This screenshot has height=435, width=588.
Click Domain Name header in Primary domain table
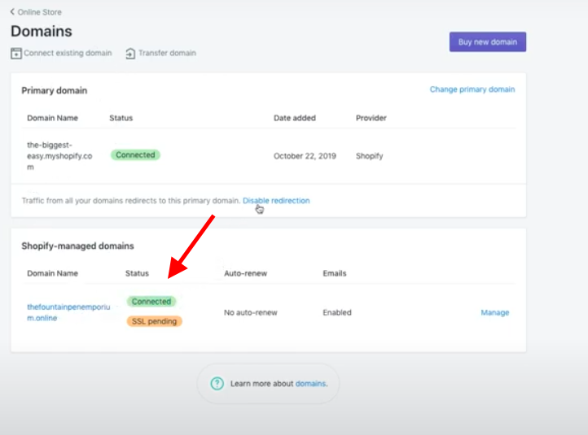52,118
